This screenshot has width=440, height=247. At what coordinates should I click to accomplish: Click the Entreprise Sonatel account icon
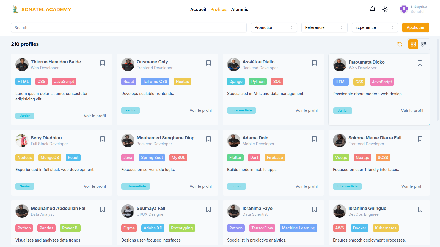click(404, 9)
